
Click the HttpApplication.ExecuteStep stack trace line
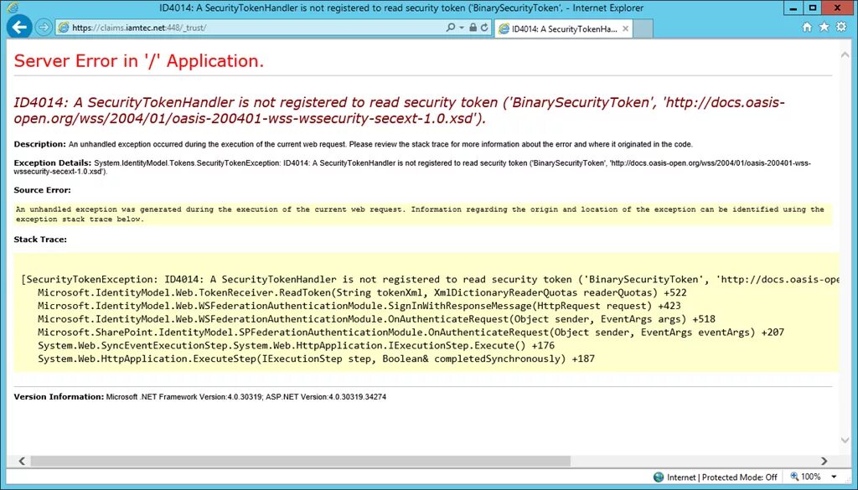316,358
